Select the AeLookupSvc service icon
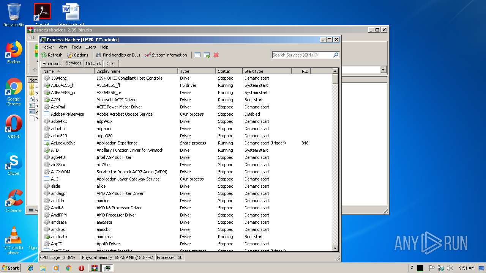The width and height of the screenshot is (486, 273). point(47,143)
